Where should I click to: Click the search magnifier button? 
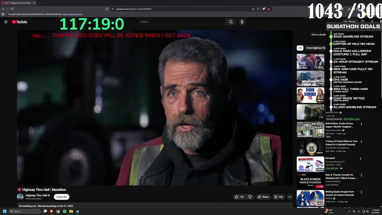tap(231, 22)
